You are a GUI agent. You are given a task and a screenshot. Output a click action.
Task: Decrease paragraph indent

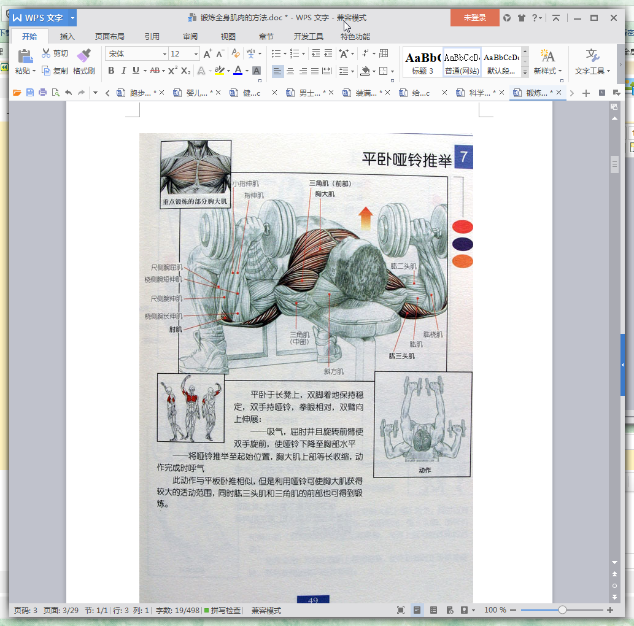pyautogui.click(x=316, y=53)
